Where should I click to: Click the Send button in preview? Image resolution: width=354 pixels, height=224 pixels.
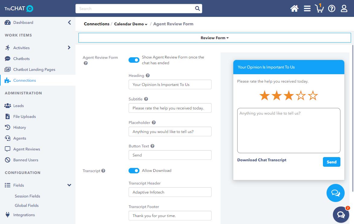click(x=331, y=162)
